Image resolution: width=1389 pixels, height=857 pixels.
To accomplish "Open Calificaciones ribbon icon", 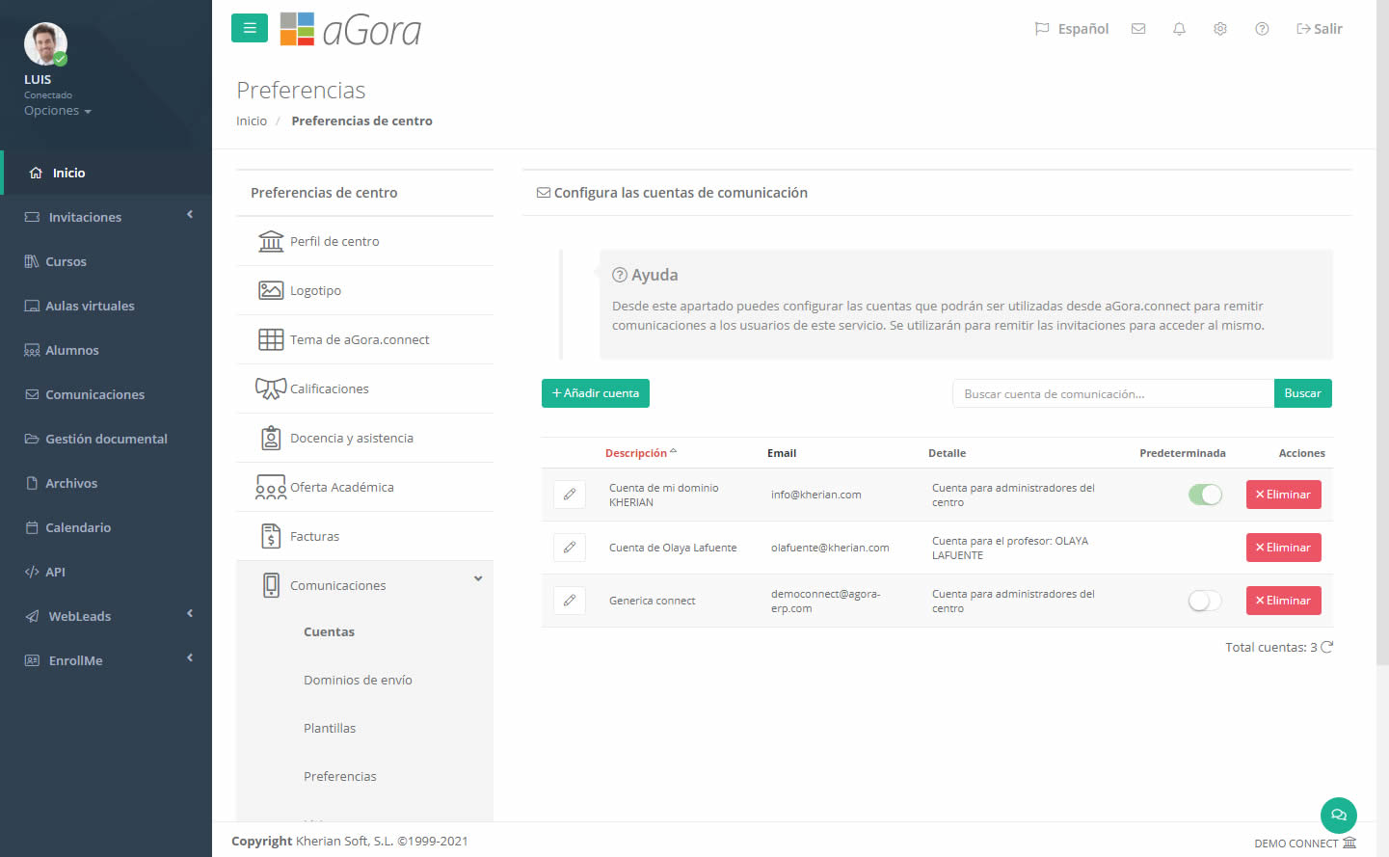I will pyautogui.click(x=271, y=388).
